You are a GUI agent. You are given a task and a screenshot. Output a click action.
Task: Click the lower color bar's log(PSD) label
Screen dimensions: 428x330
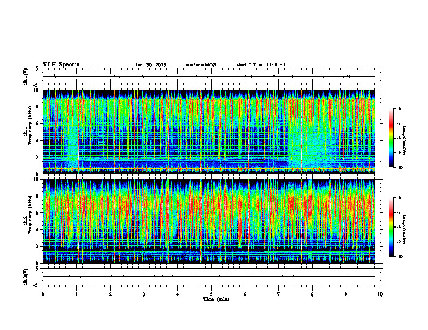(x=405, y=230)
